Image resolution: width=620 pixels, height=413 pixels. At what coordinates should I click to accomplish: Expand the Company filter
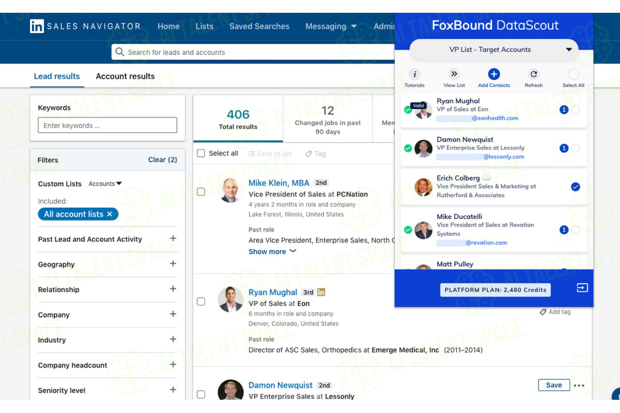coord(173,314)
